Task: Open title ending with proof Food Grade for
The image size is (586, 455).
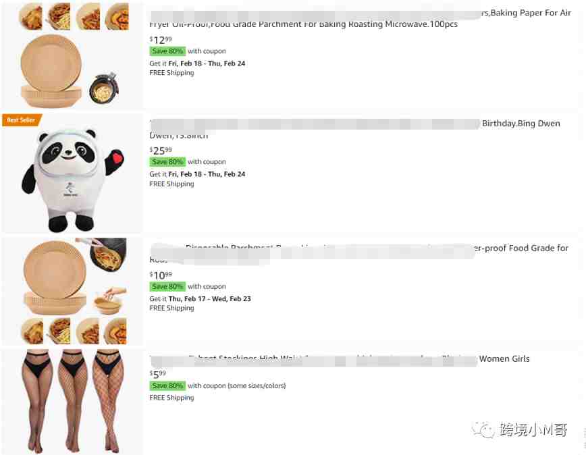Action: [358, 254]
